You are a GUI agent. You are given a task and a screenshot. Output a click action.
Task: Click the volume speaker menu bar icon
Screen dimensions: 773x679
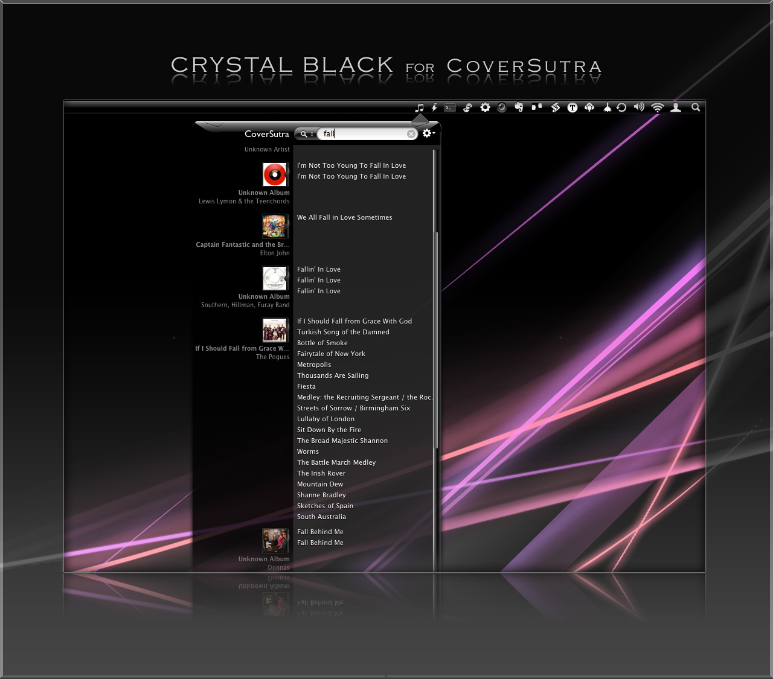pyautogui.click(x=639, y=107)
